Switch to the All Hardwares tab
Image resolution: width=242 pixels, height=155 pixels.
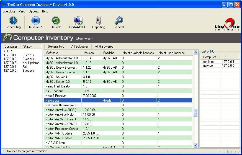[104, 46]
